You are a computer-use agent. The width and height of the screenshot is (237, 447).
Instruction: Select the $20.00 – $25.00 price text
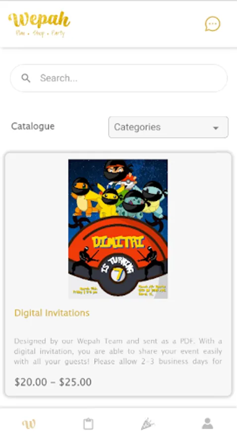(x=53, y=382)
